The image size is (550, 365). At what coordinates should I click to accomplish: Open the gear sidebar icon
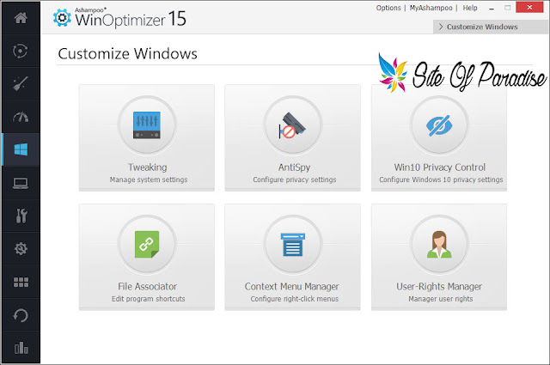tap(21, 248)
